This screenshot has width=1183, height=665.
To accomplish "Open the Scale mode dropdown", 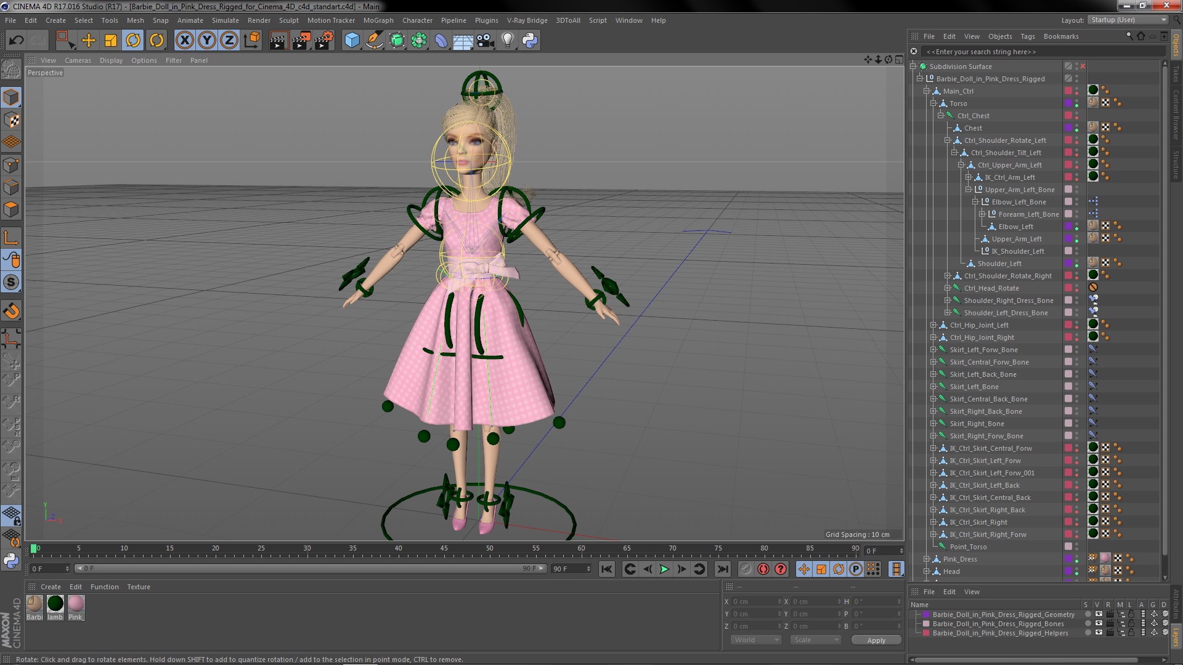I will (x=816, y=640).
